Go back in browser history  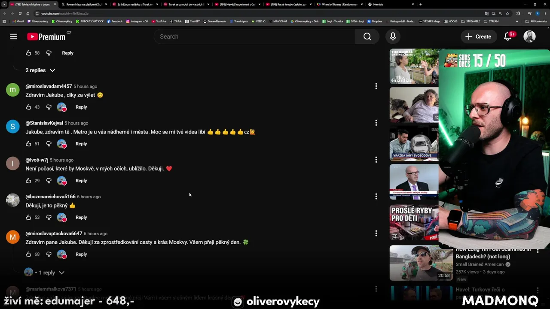pos(4,13)
